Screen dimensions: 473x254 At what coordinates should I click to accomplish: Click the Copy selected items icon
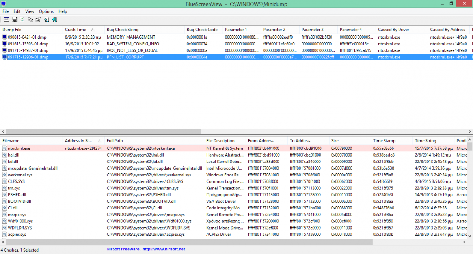(30, 19)
